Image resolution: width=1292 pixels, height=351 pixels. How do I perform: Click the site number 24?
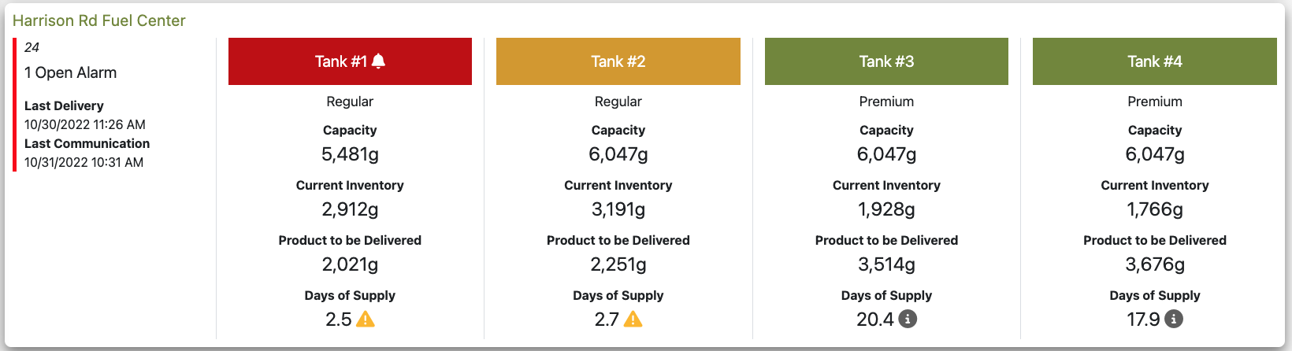[32, 47]
